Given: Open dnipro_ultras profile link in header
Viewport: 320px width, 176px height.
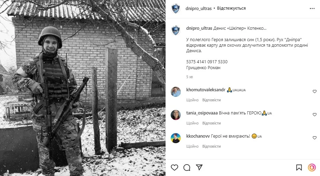Looking at the screenshot, I should pos(198,8).
